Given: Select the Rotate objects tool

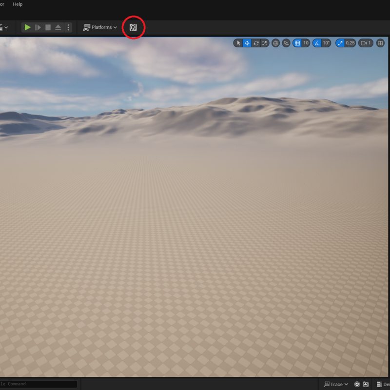Looking at the screenshot, I should (x=256, y=43).
